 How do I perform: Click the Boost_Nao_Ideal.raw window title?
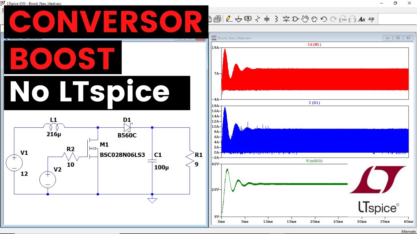234,38
